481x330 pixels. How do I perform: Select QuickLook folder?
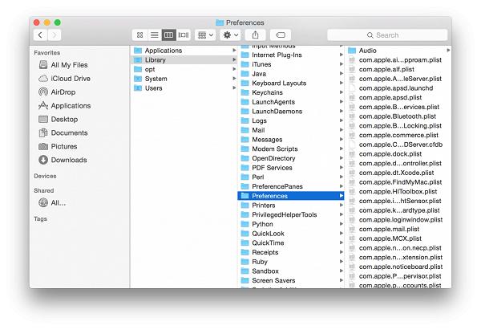(x=291, y=234)
